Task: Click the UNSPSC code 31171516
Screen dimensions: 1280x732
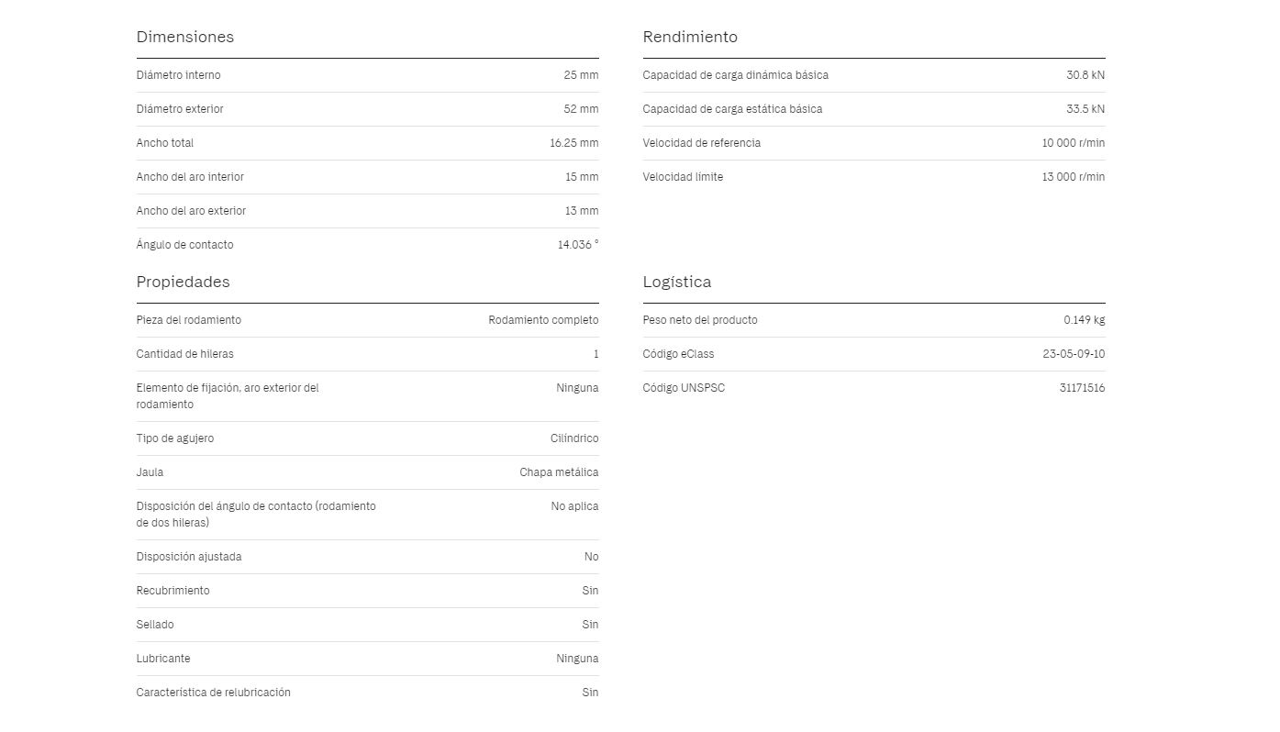Action: pos(1082,388)
